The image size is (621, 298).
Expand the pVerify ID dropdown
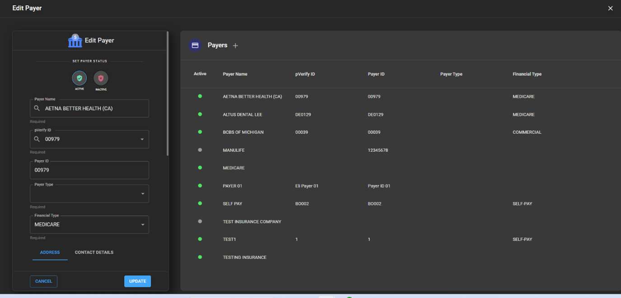142,140
